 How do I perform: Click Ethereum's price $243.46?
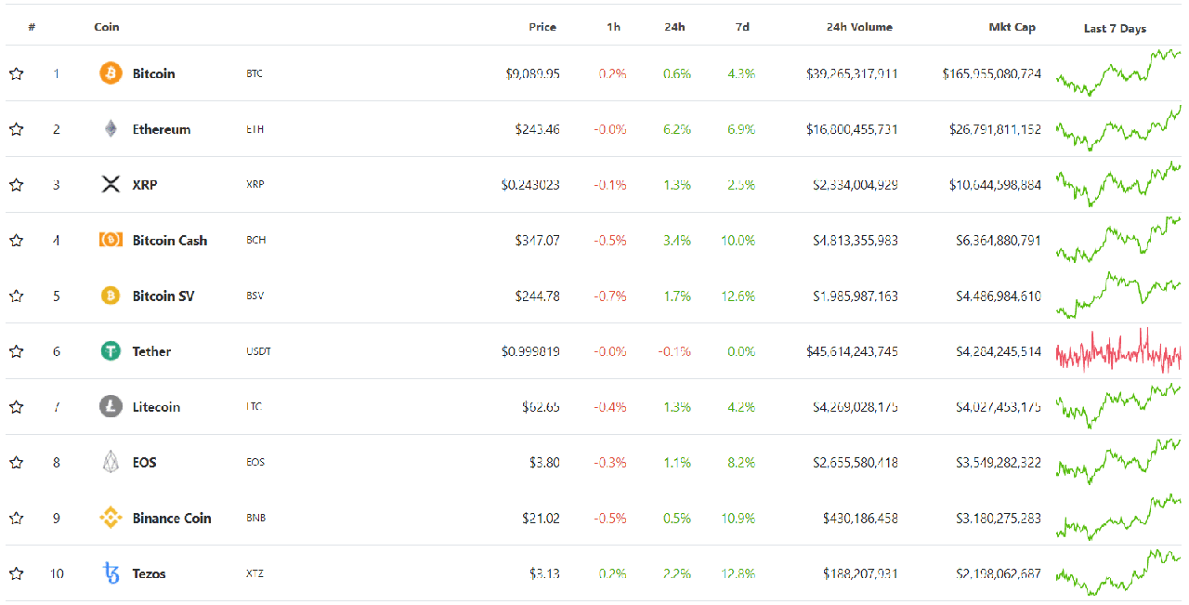click(x=538, y=129)
